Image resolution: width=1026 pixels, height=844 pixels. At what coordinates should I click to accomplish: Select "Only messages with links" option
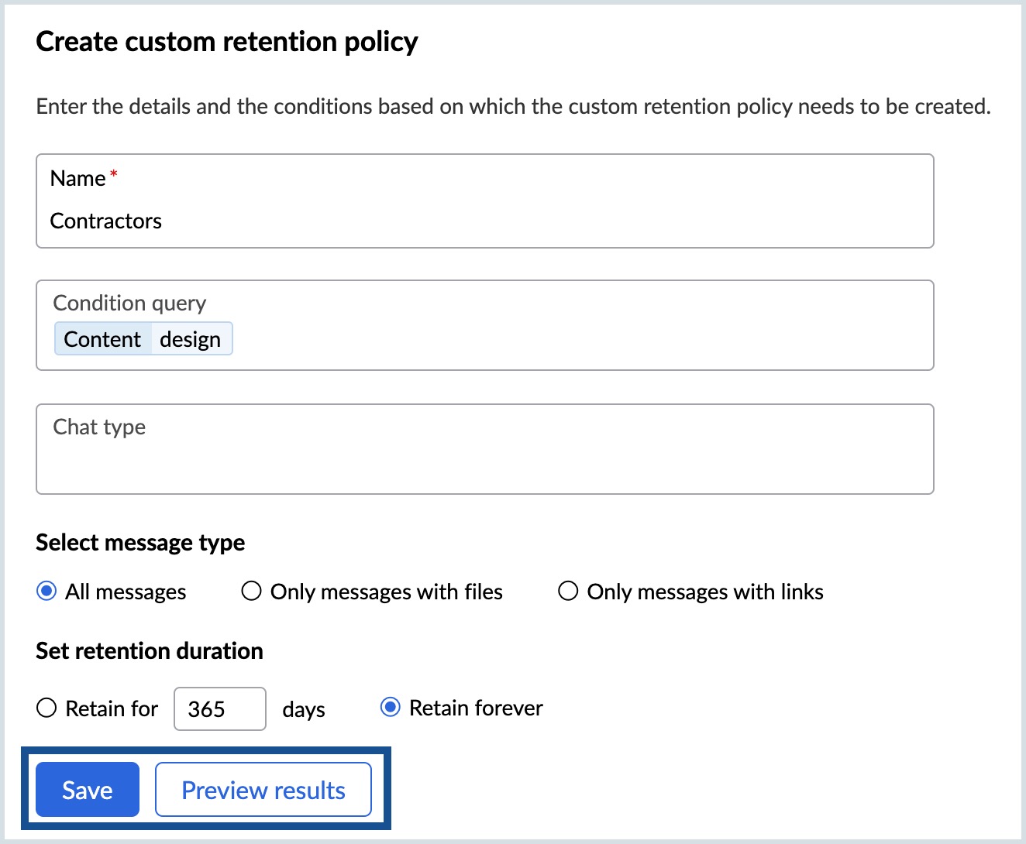pyautogui.click(x=568, y=591)
